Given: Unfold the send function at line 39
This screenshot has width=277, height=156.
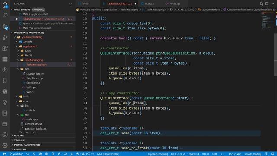Looking at the screenshot, I should (90, 133).
